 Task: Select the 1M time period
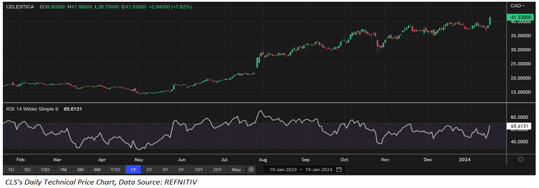tap(63, 170)
